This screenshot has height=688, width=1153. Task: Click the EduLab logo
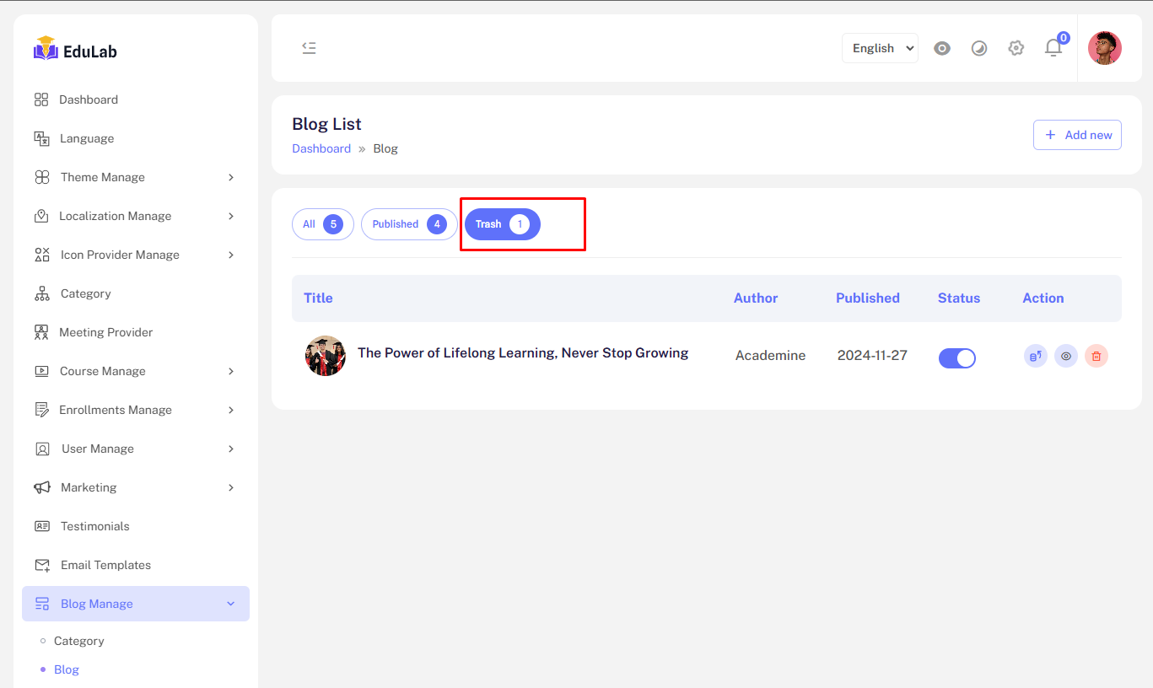(76, 51)
